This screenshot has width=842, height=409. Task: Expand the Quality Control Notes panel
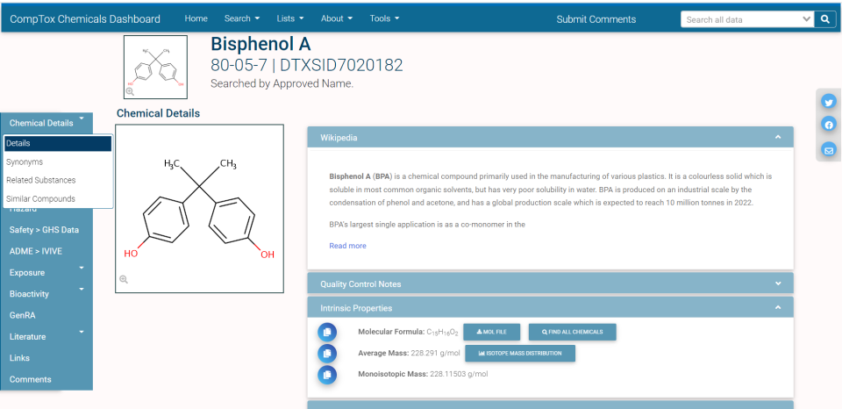[778, 283]
